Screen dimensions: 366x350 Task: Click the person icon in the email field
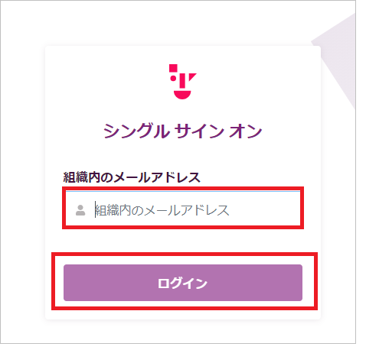pyautogui.click(x=80, y=210)
